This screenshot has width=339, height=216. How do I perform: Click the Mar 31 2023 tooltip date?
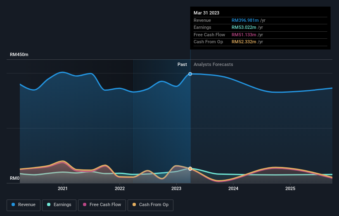tap(206, 13)
